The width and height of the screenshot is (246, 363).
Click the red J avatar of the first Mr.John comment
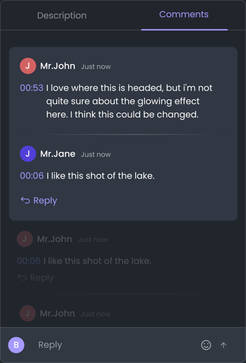tap(28, 66)
